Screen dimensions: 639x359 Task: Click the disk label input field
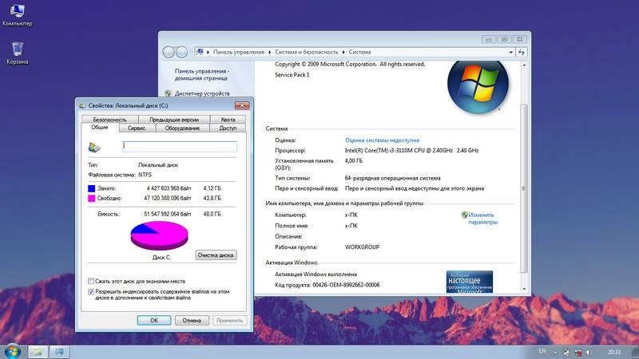click(179, 146)
